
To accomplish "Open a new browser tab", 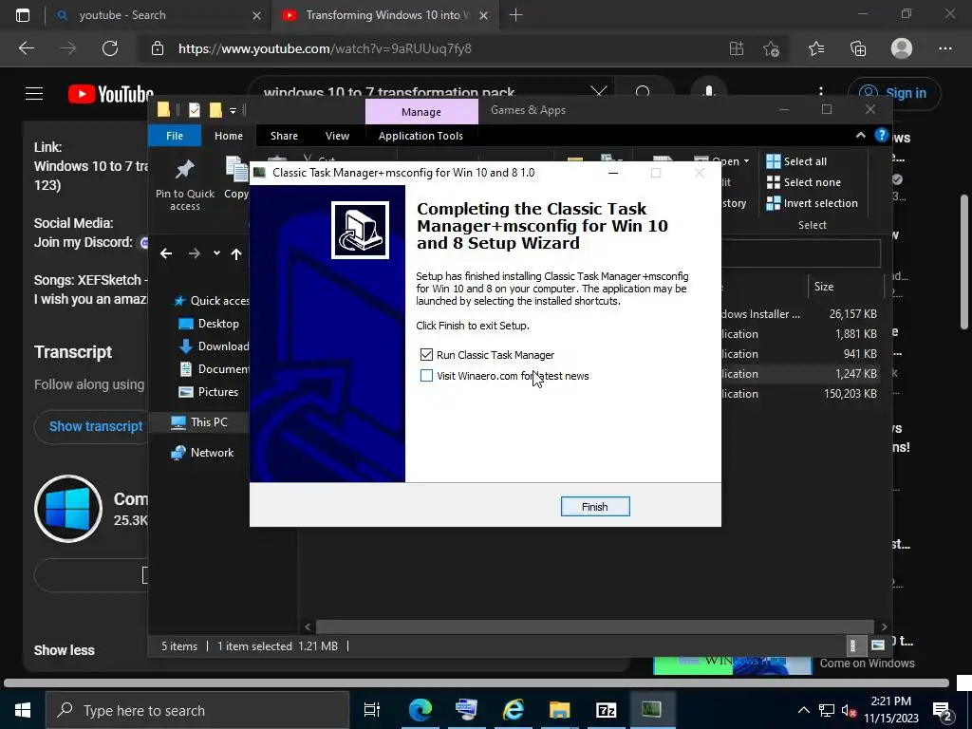I will tap(515, 15).
